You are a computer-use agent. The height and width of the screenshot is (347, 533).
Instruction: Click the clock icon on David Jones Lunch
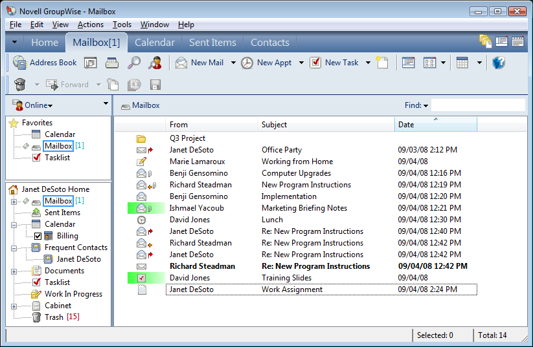pos(141,220)
